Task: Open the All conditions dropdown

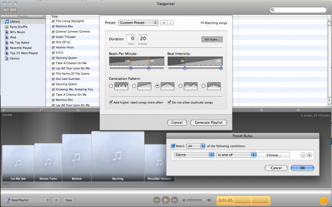Action: 196,146
